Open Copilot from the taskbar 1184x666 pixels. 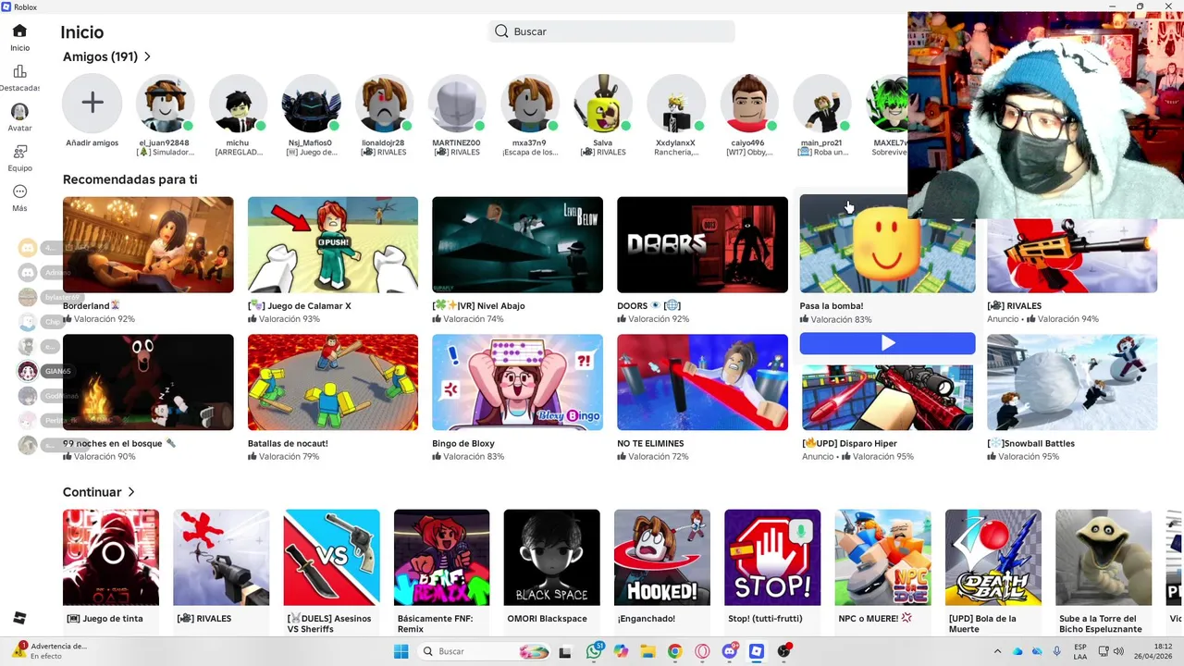click(x=621, y=651)
